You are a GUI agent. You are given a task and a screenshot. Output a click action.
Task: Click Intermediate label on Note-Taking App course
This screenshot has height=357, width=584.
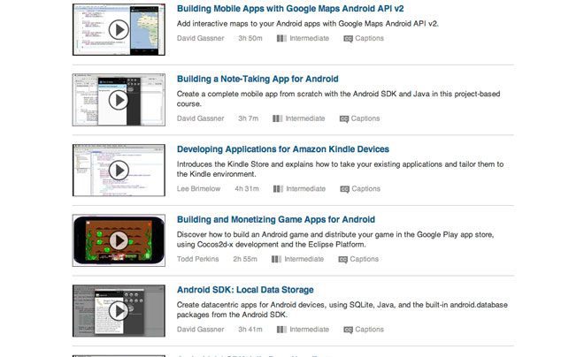[x=305, y=118]
